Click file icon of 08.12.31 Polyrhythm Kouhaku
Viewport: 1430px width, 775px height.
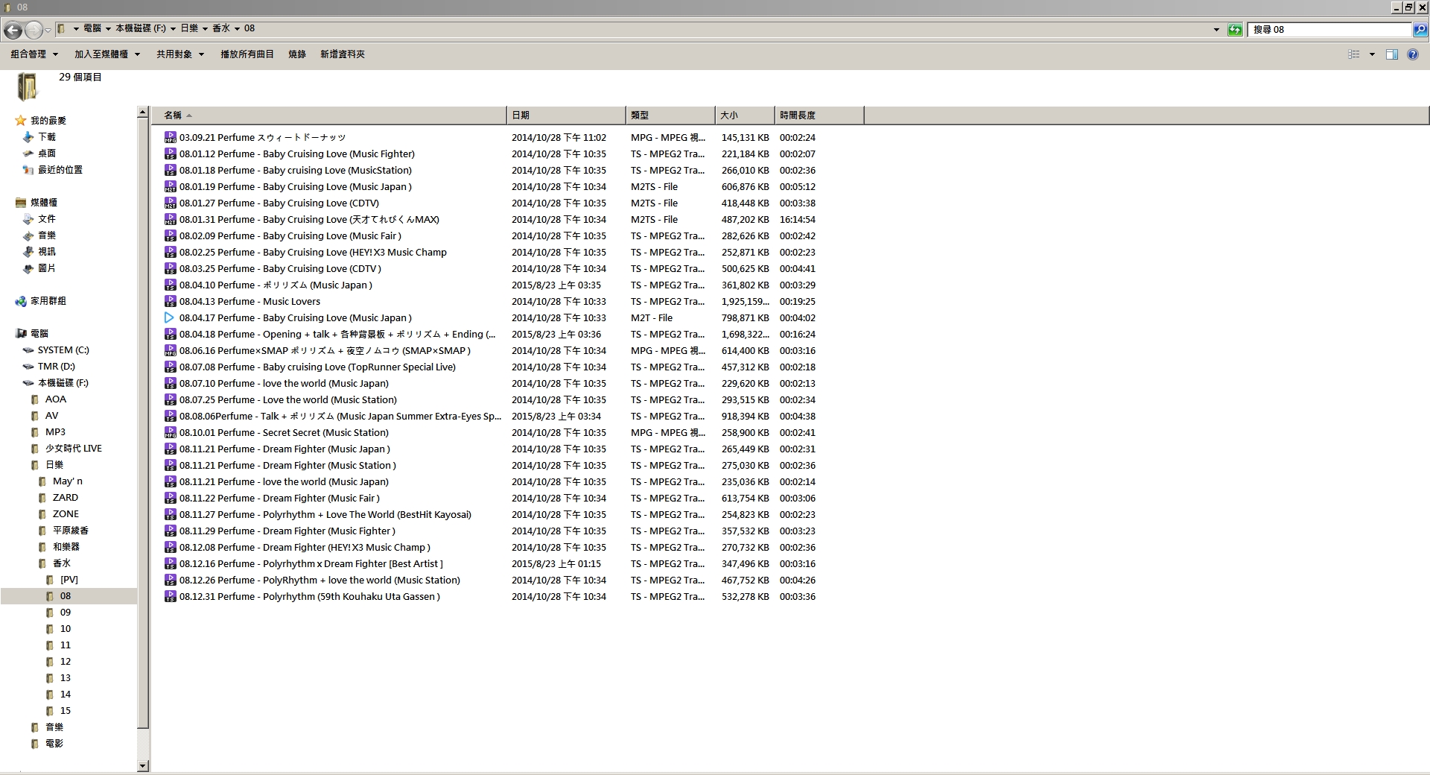pyautogui.click(x=170, y=596)
